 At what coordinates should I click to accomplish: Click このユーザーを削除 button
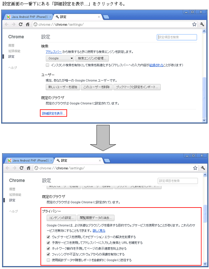click(97, 87)
